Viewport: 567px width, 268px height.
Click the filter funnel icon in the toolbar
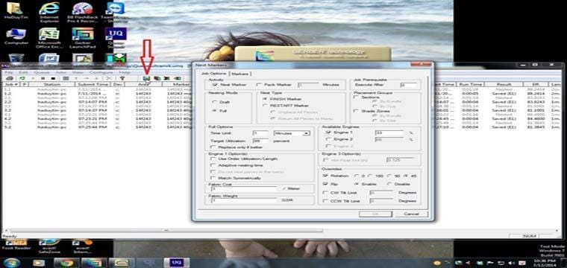click(x=122, y=78)
